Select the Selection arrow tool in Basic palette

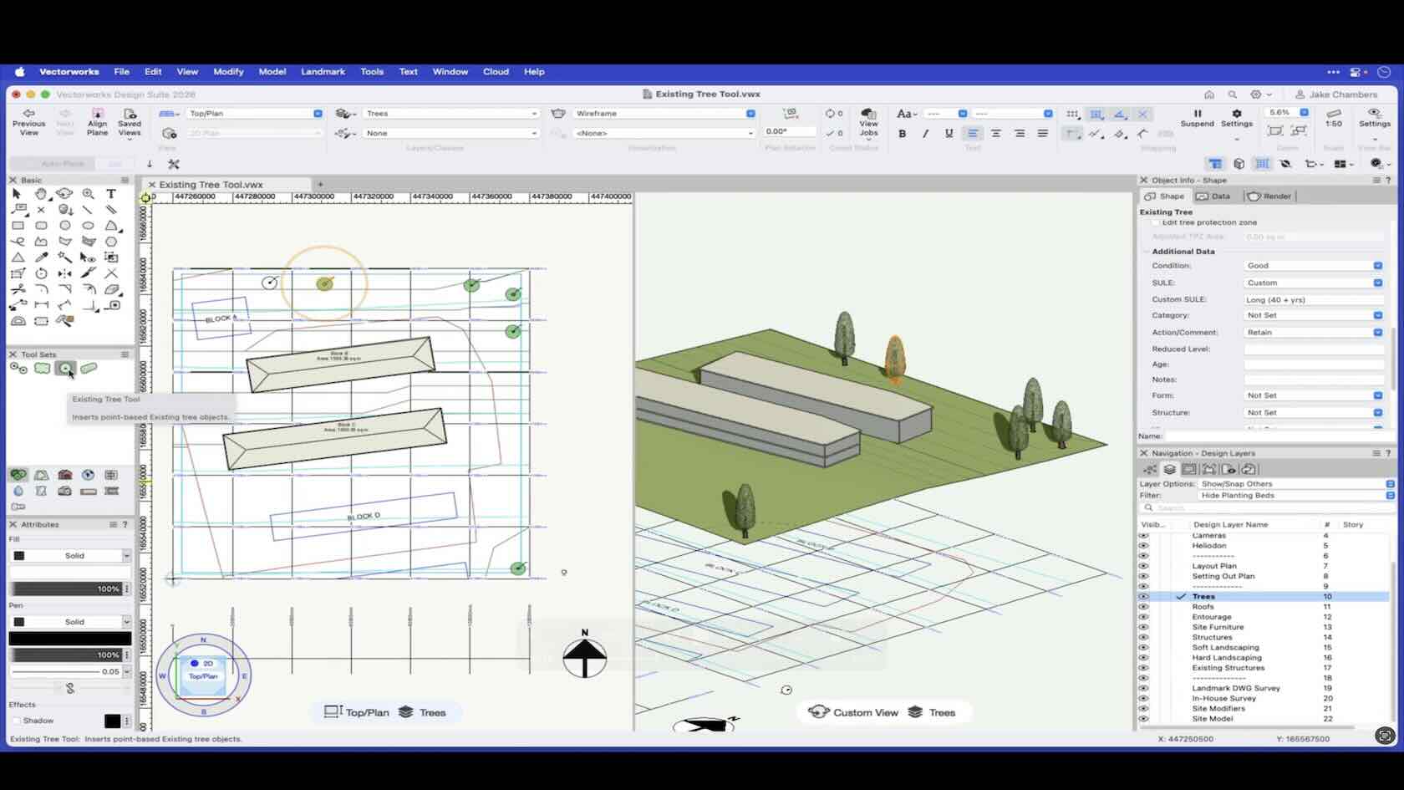point(17,194)
